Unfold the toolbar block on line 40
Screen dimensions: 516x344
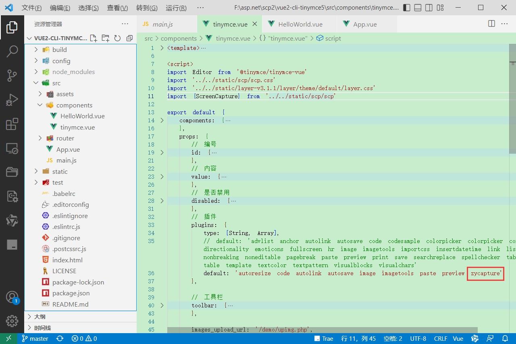click(x=162, y=305)
